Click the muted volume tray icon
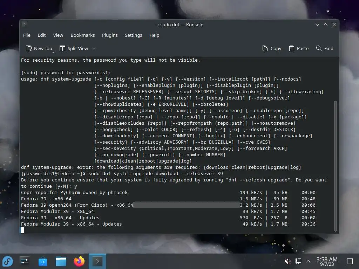The image size is (359, 269). coord(287,261)
